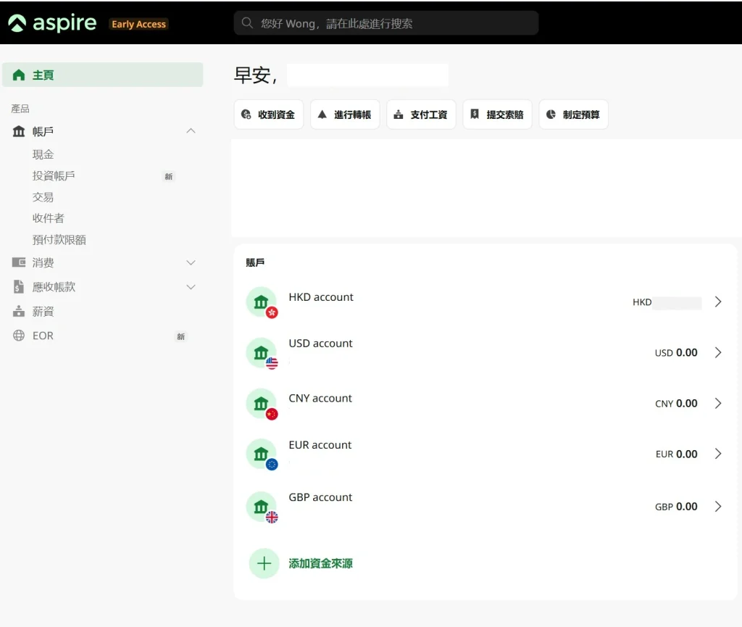Expand the 消费 sidebar section
742x627 pixels.
click(x=191, y=262)
